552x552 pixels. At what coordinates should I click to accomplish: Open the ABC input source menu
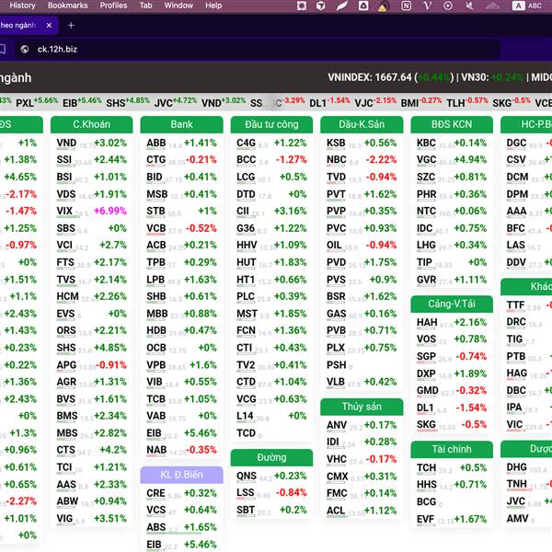click(527, 6)
